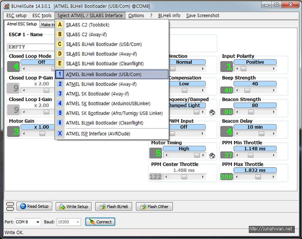The image size is (302, 239).
Task: Click the Flash BLHeli button
Action: point(113,207)
